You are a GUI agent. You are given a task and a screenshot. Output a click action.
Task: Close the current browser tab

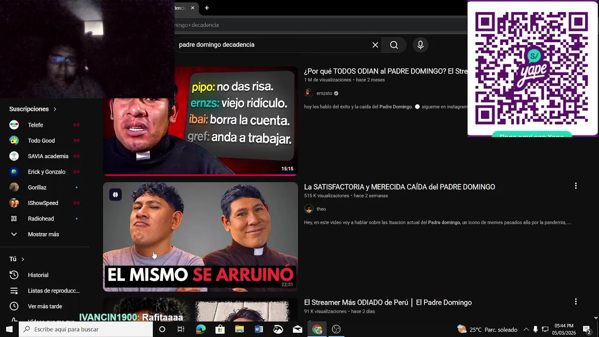(192, 8)
